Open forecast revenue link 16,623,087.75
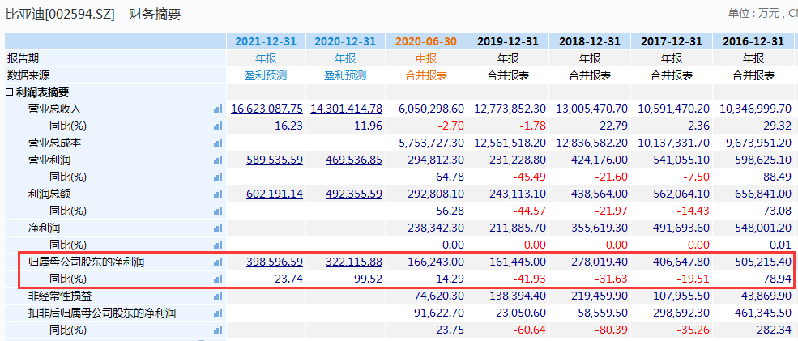The height and width of the screenshot is (341, 798). click(x=267, y=109)
